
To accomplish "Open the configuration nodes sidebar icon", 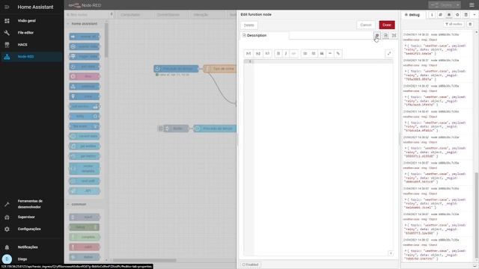I will pyautogui.click(x=457, y=15).
